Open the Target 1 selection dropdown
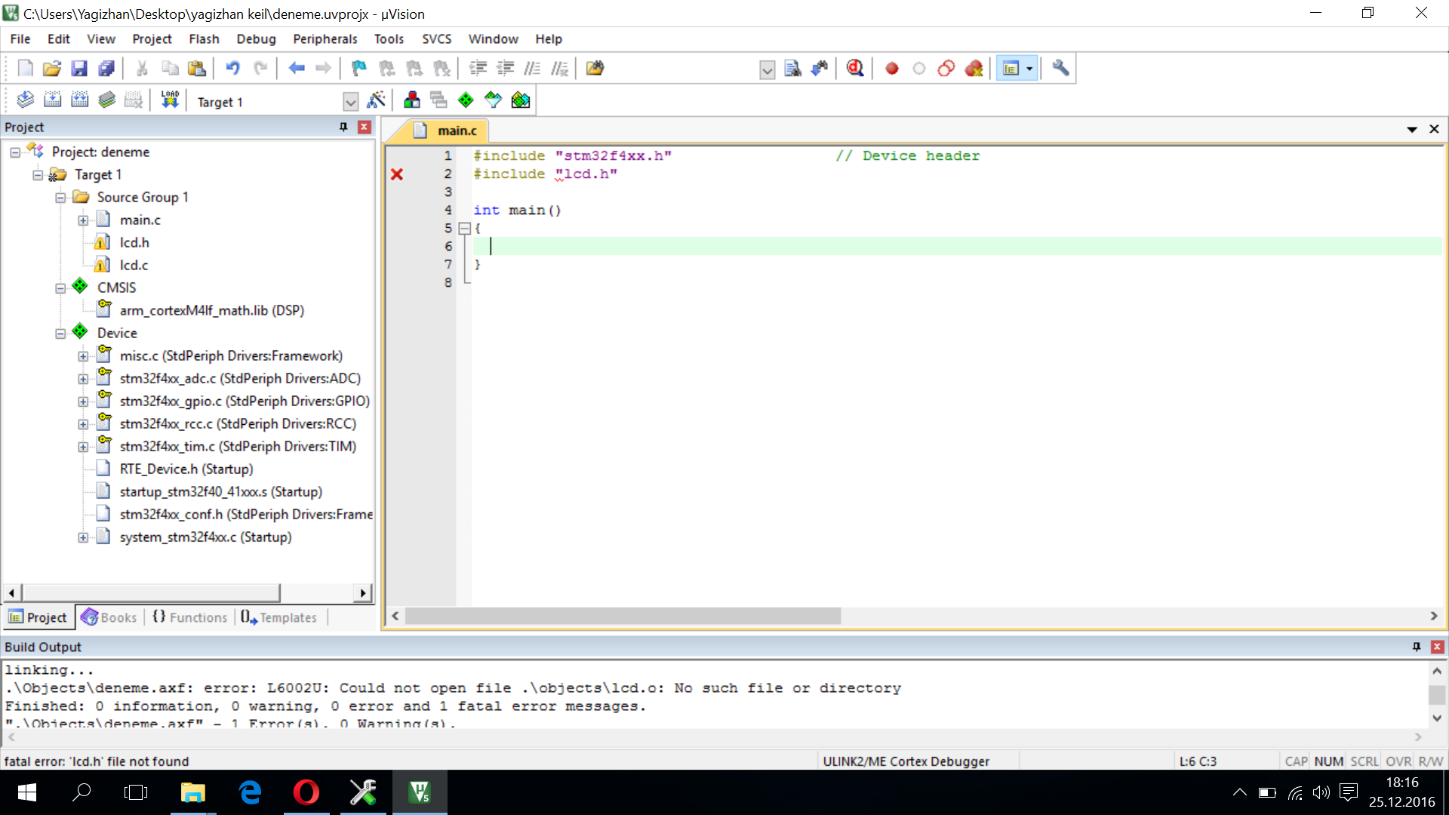Viewport: 1449px width, 815px height. 350,102
